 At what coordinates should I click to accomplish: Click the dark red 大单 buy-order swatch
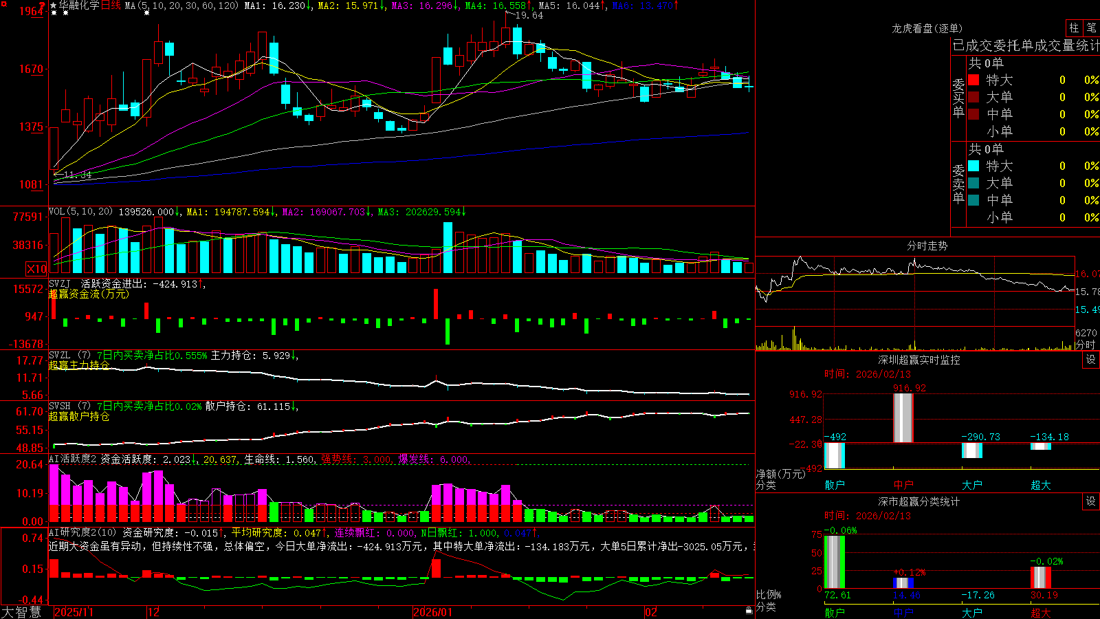coord(973,97)
